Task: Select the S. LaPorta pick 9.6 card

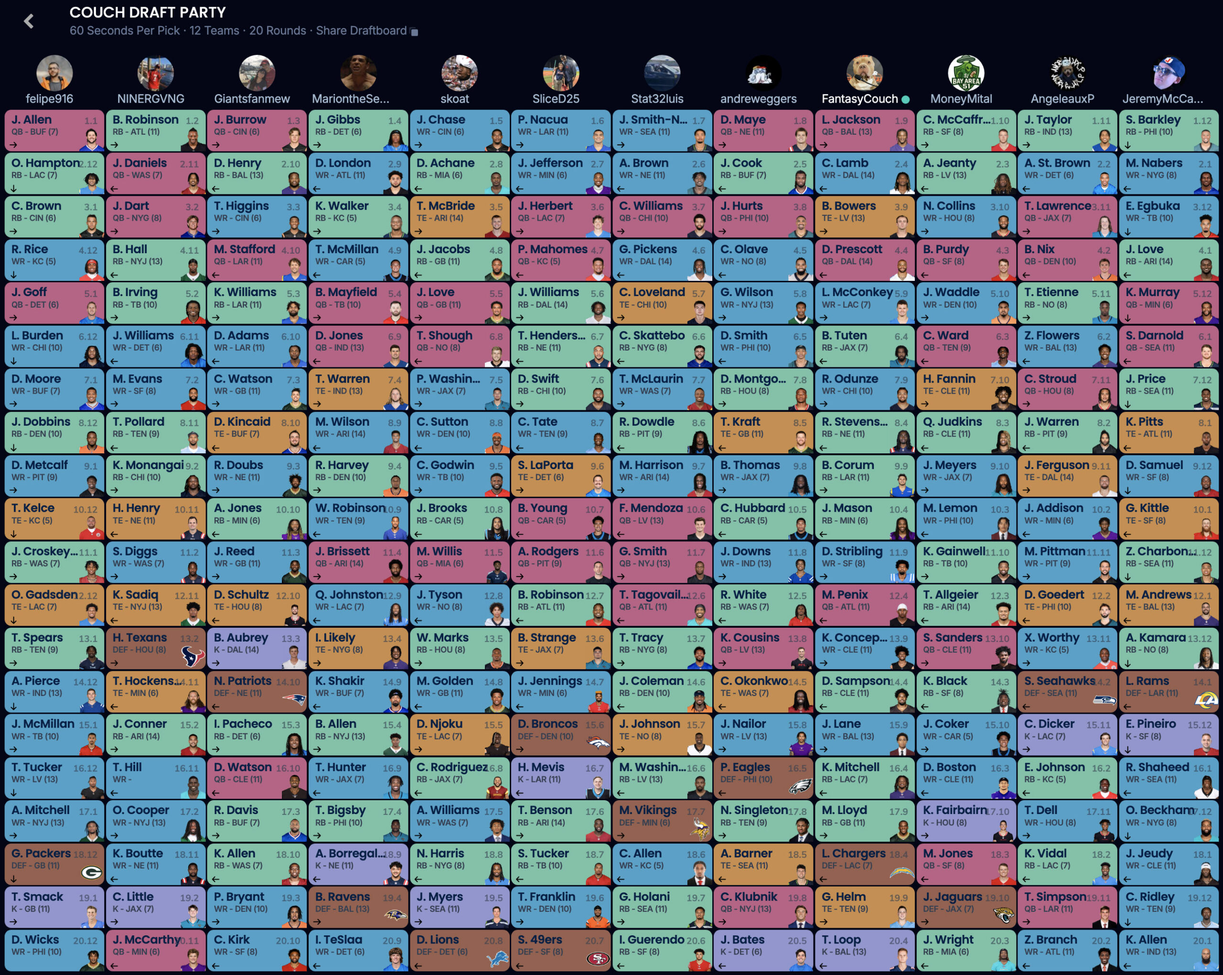Action: [561, 476]
